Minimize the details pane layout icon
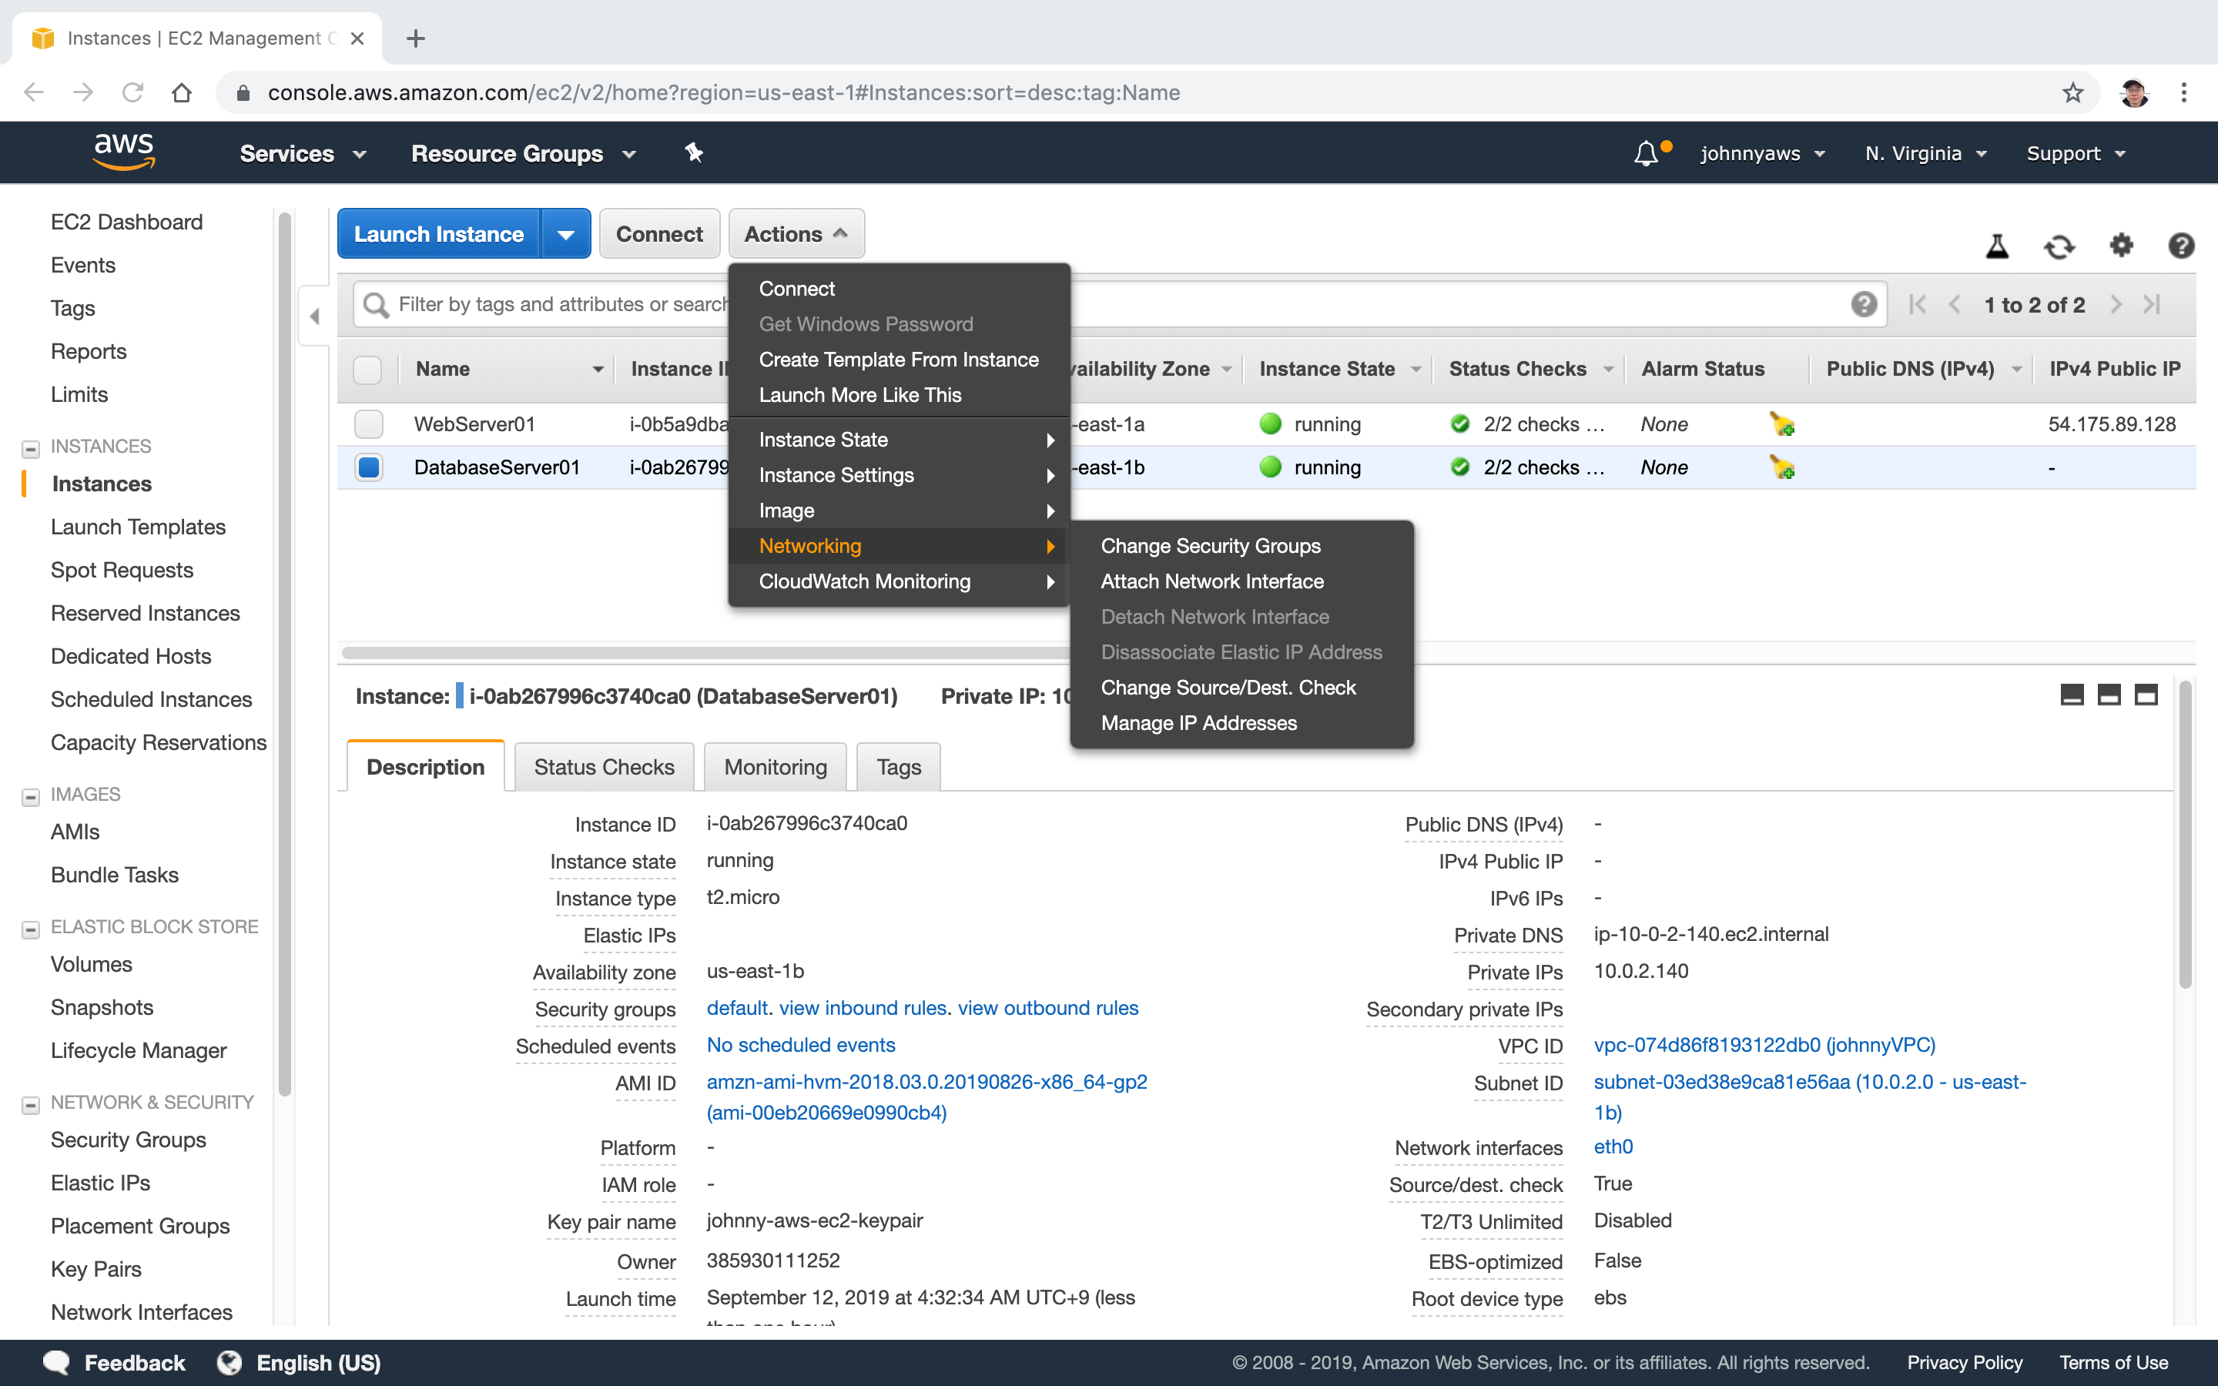Image resolution: width=2218 pixels, height=1386 pixels. click(x=2072, y=695)
